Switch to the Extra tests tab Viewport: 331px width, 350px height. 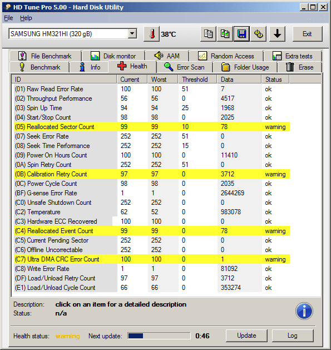293,56
